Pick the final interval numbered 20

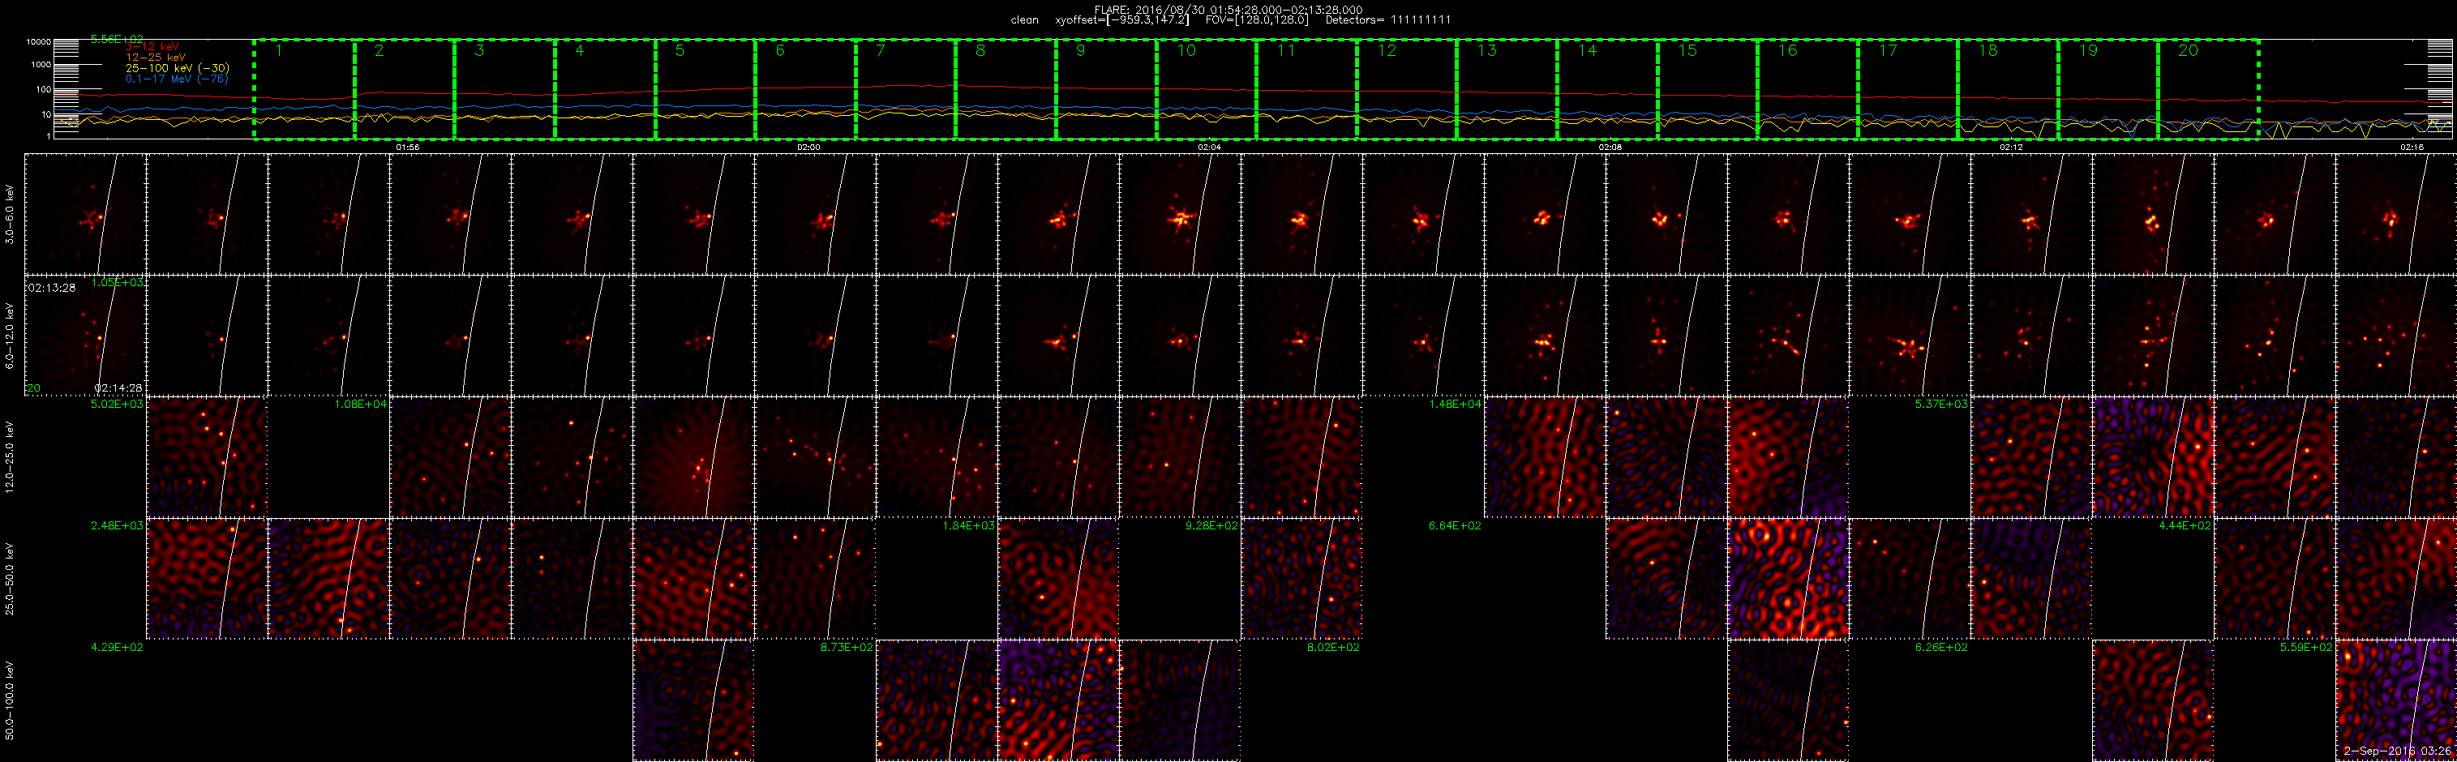2207,90
